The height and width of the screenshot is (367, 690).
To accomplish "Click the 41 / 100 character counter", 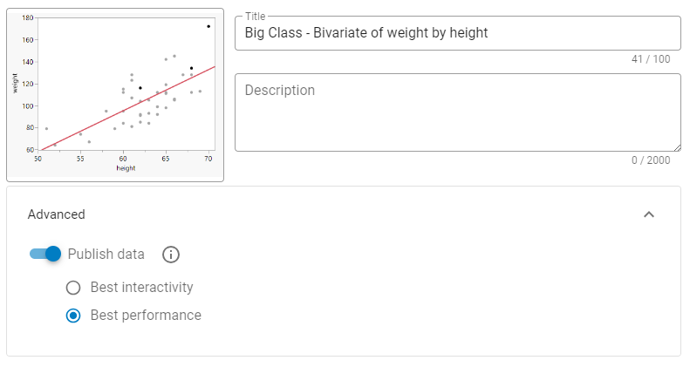I will point(651,59).
